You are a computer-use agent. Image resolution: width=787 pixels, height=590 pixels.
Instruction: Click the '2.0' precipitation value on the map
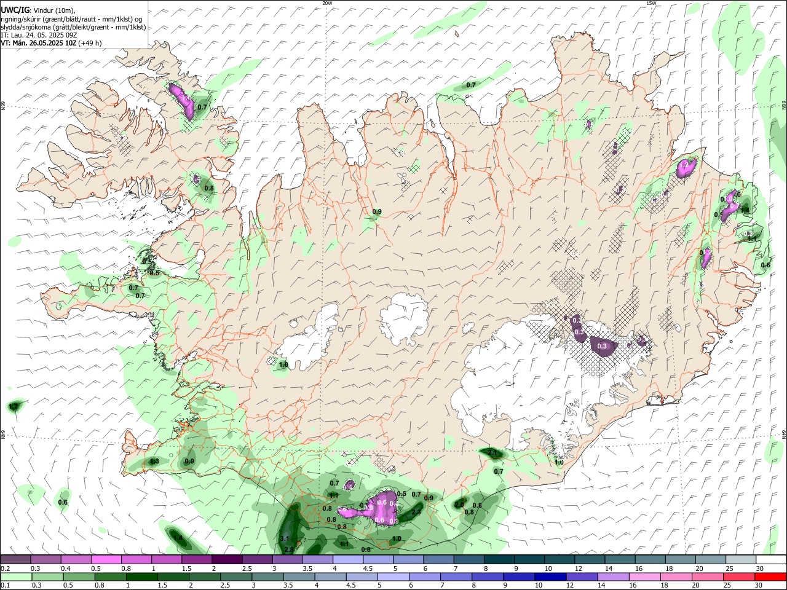coord(459,505)
